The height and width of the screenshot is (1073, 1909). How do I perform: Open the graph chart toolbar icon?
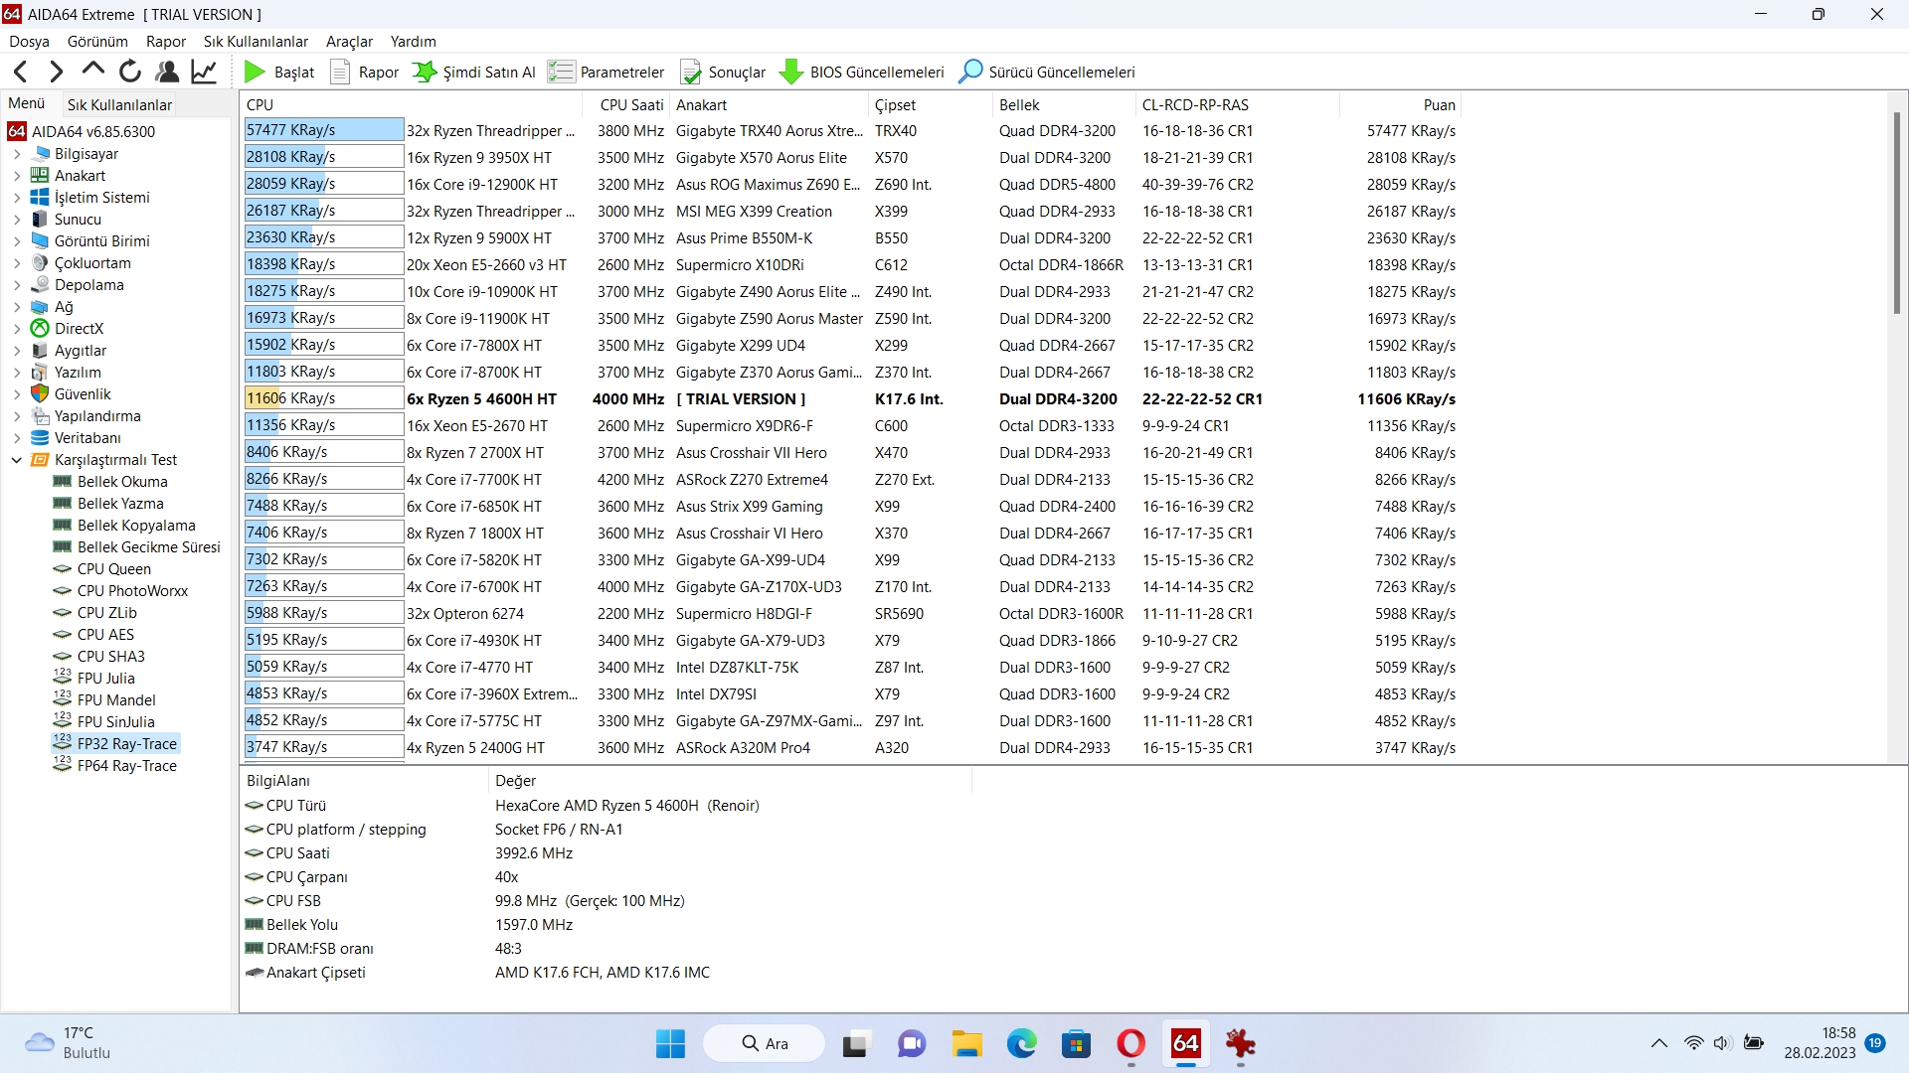[x=204, y=72]
